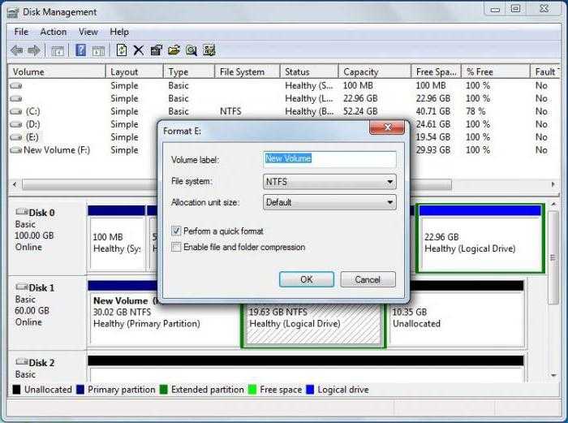Click the (E:) drive icon

[x=16, y=137]
